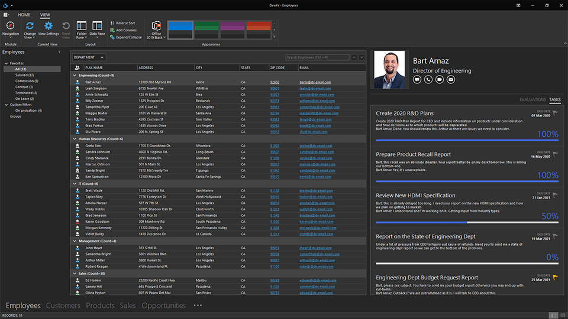Viewport: 568px width, 319px height.
Task: Open the Change View dropdown
Action: coord(30,30)
